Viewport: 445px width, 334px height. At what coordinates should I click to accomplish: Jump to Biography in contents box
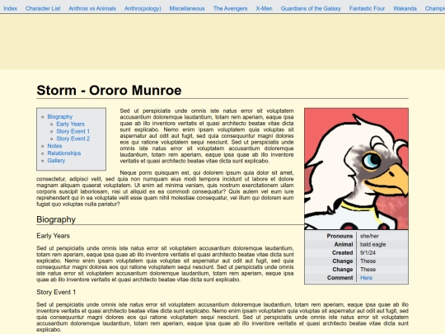pyautogui.click(x=60, y=117)
